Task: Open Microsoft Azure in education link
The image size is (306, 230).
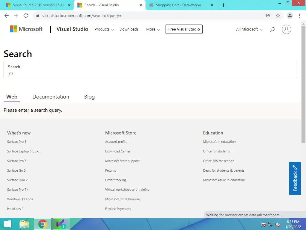Action: click(x=224, y=180)
